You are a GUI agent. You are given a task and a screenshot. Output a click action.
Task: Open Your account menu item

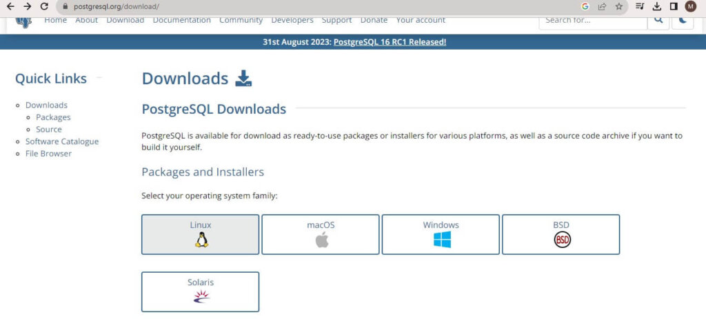click(421, 20)
